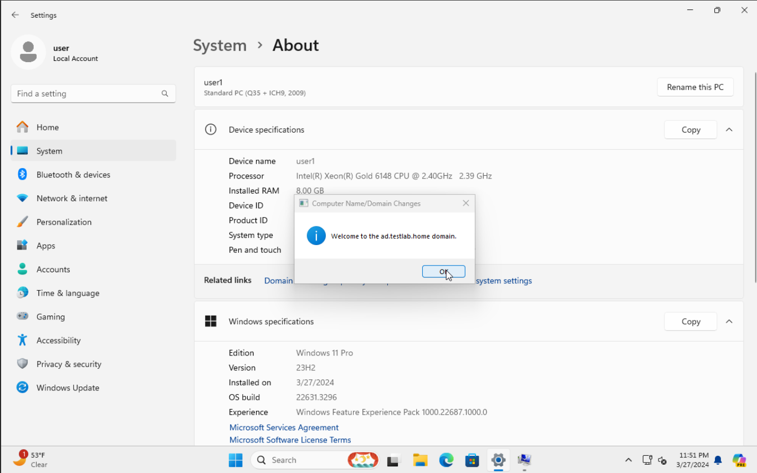
Task: Click the info icon in the dialog
Action: click(316, 236)
